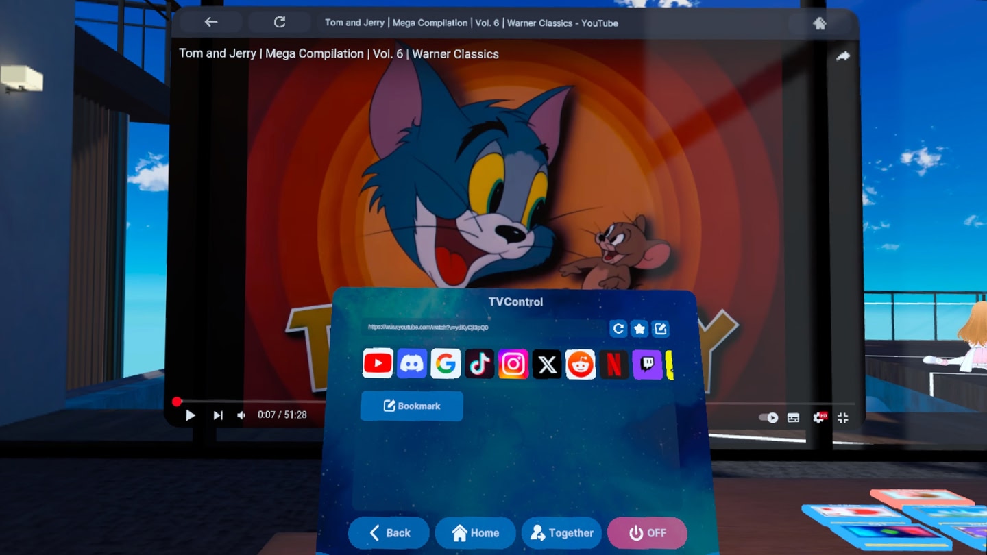
Task: Go back using the browser back arrow
Action: point(210,23)
